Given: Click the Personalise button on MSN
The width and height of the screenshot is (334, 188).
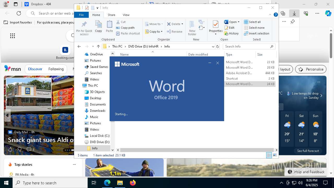Looking at the screenshot, I should click(x=311, y=69).
